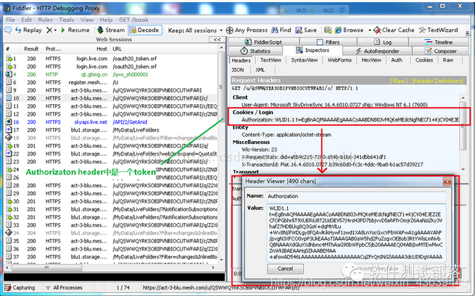
Task: Click the Save toolbar button
Action: click(306, 30)
